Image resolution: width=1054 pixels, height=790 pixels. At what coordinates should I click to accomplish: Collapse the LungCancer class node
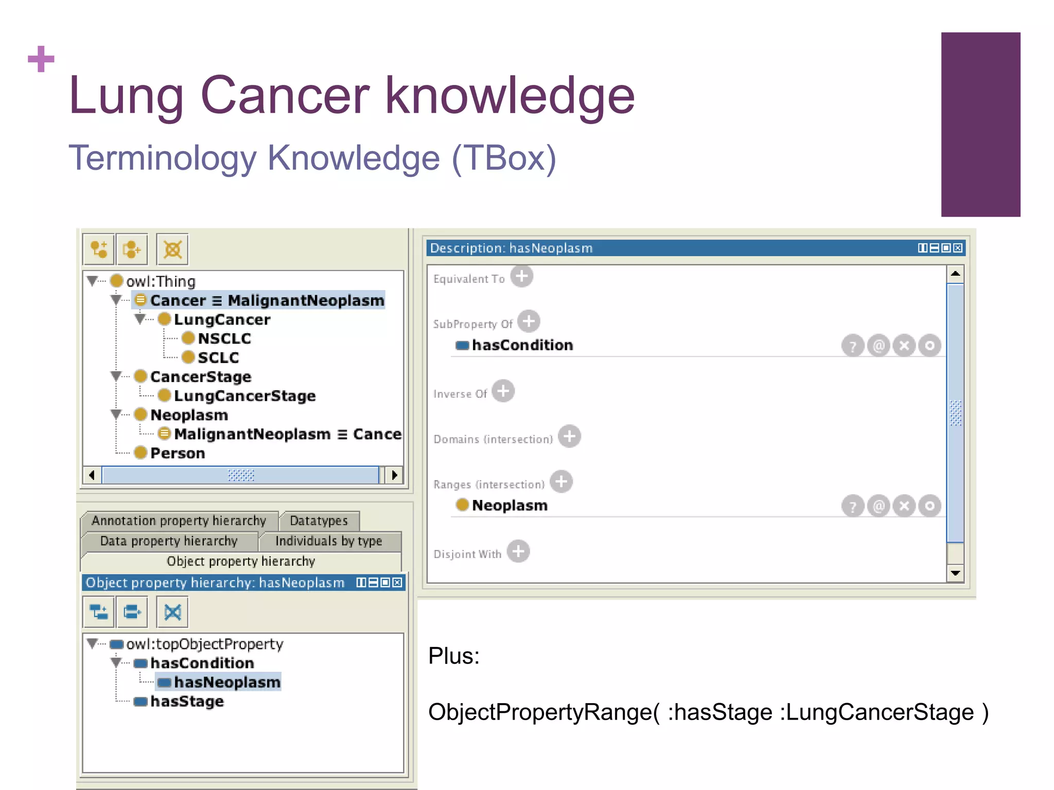[x=139, y=319]
